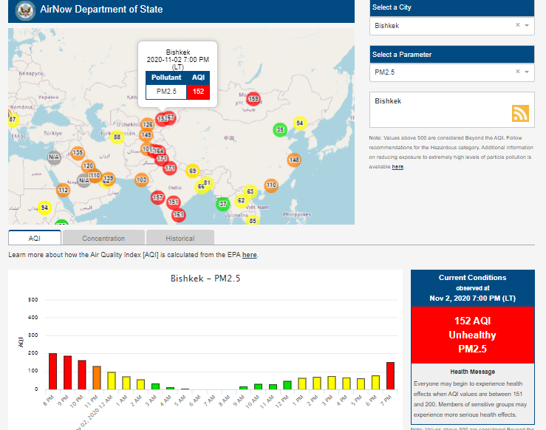
Task: Expand the Select a City dropdown arrow
Action: point(527,26)
